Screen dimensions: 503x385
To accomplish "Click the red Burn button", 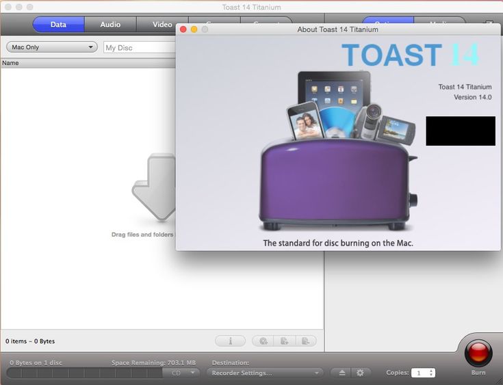I will [478, 353].
